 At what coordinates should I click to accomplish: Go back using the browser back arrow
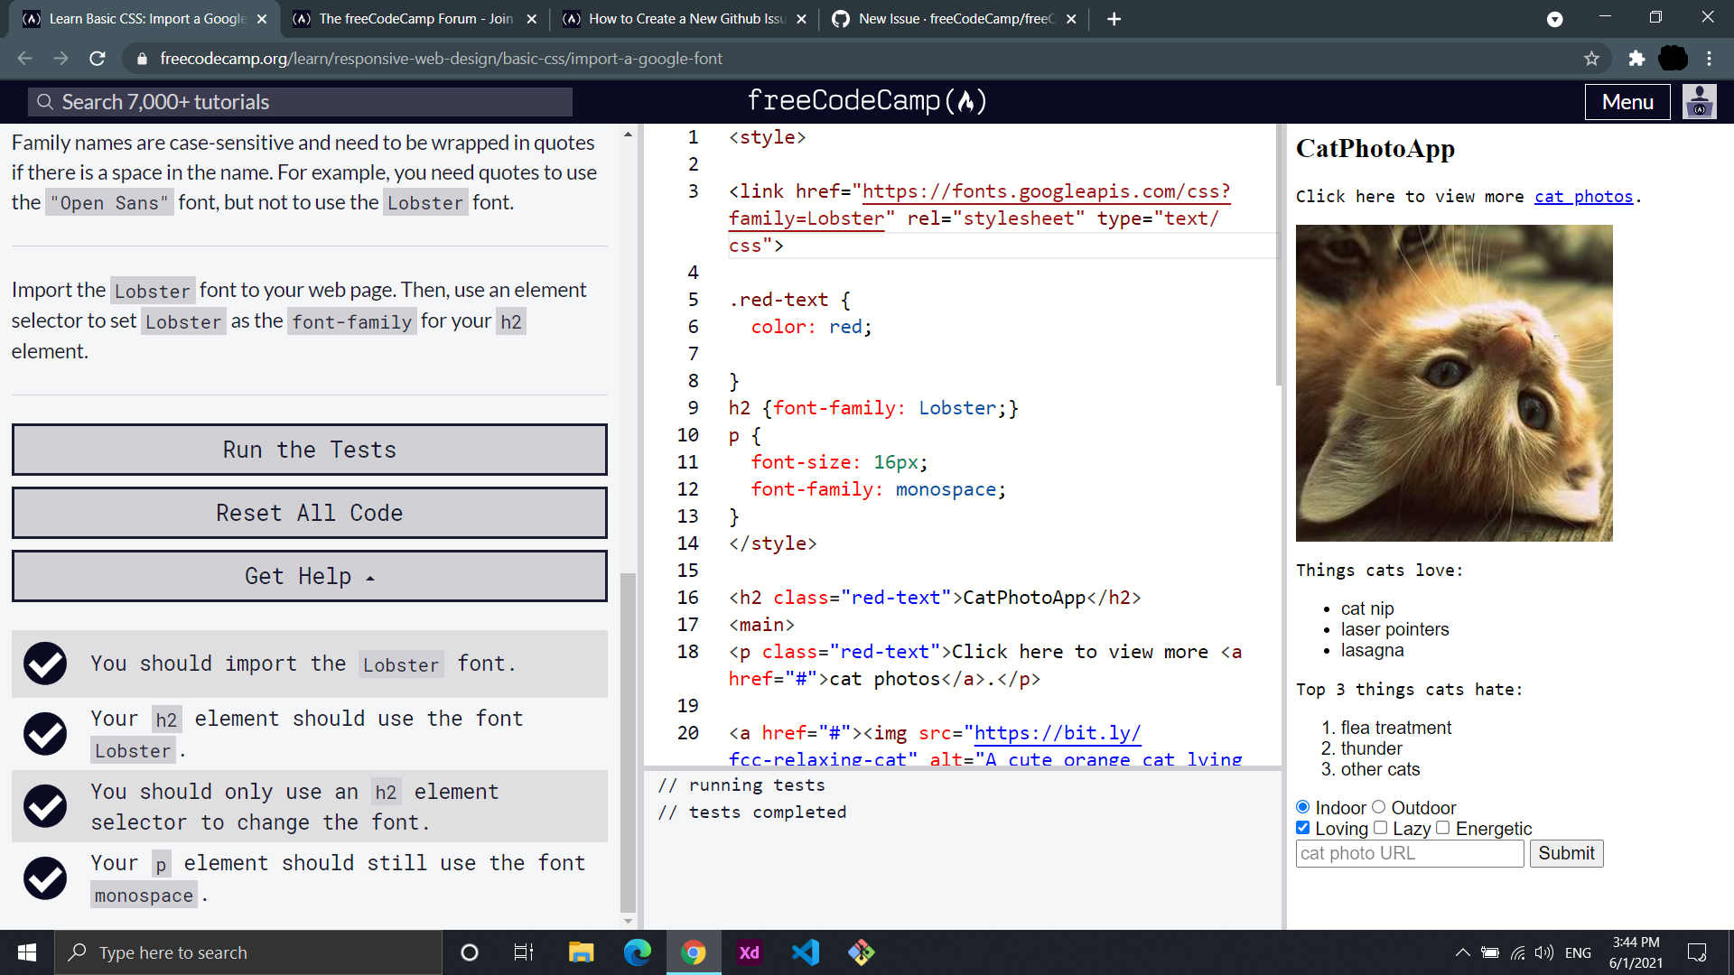23,58
